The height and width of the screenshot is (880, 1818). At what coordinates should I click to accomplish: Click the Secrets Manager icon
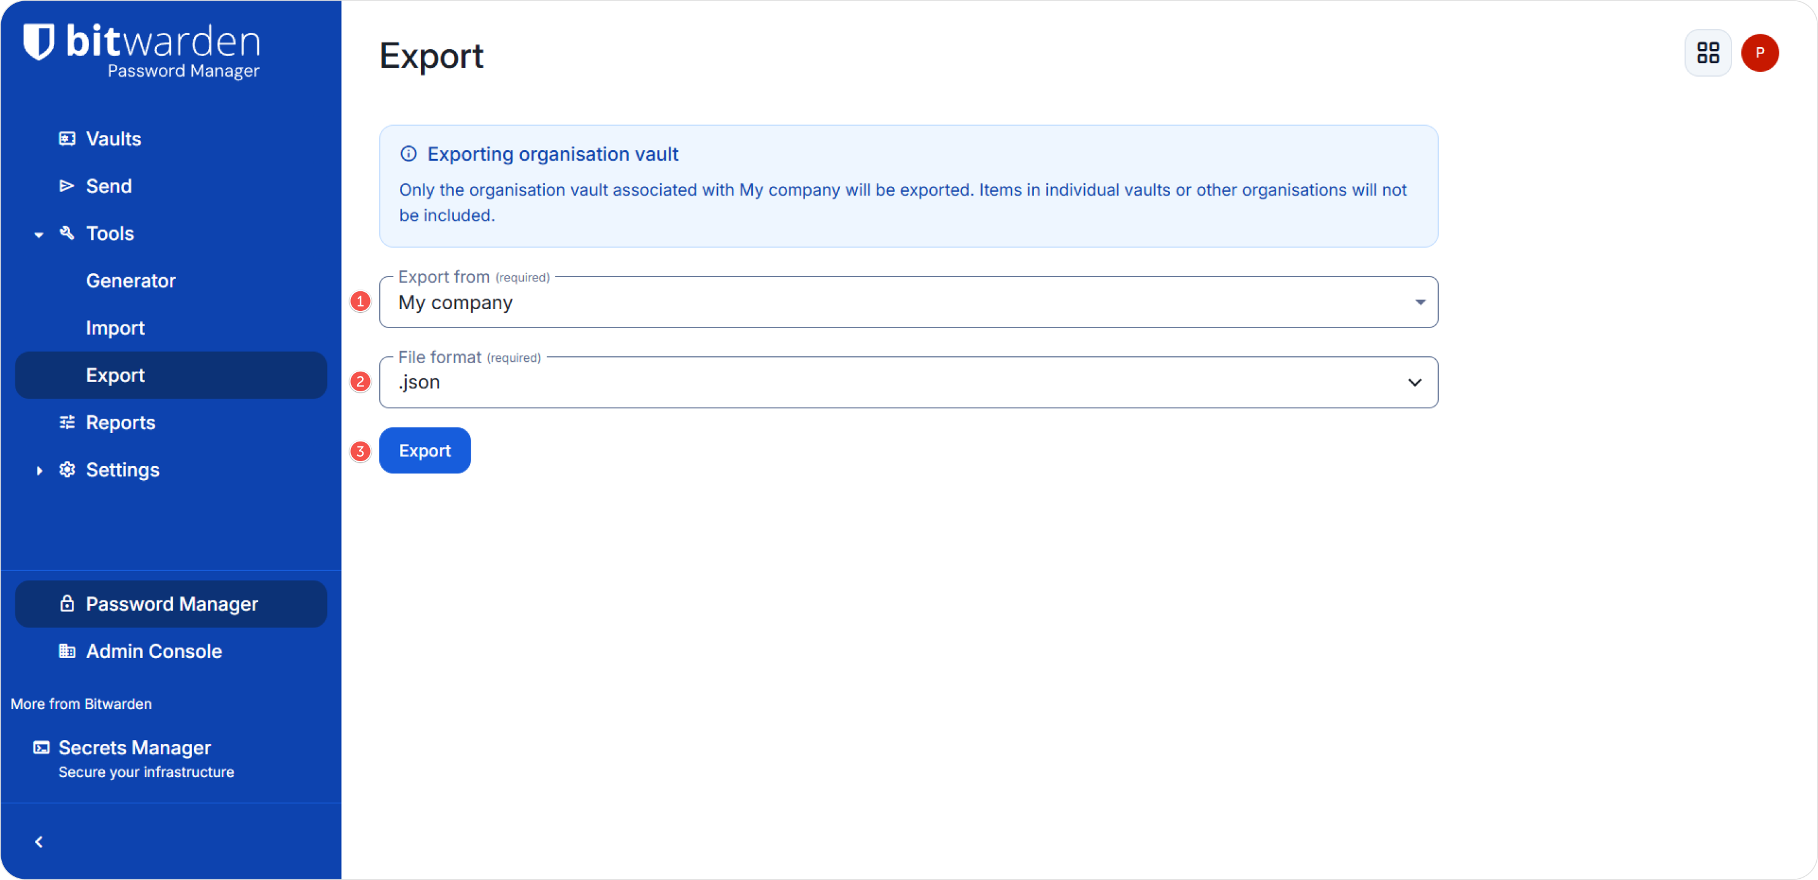point(41,747)
